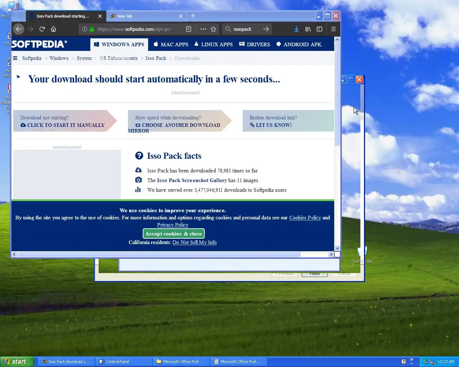The width and height of the screenshot is (459, 367).
Task: Click Accept cookies & close button
Action: pyautogui.click(x=174, y=234)
